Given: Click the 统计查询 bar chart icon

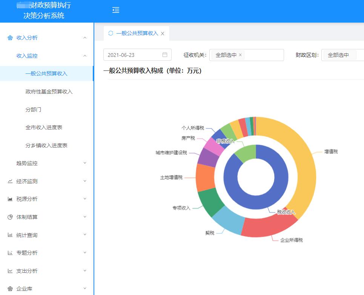Looking at the screenshot, I should [x=10, y=235].
